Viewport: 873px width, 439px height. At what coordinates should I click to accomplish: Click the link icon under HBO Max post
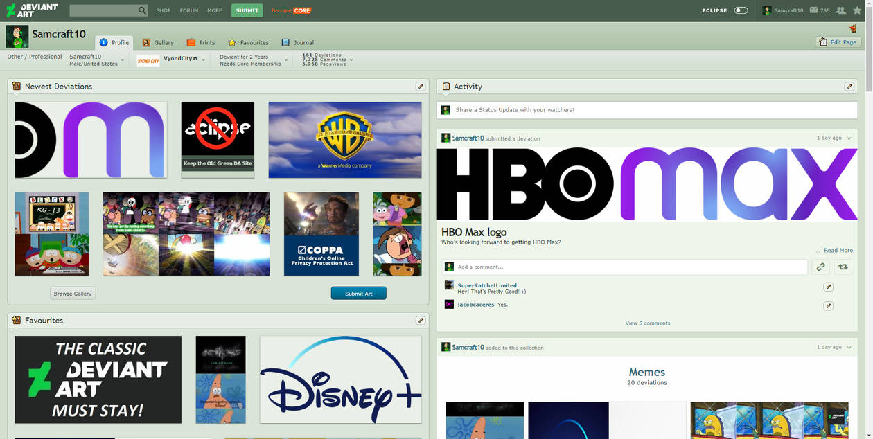click(820, 267)
